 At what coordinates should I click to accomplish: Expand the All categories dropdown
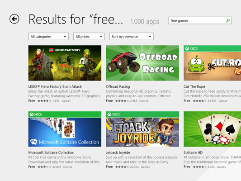tap(48, 37)
